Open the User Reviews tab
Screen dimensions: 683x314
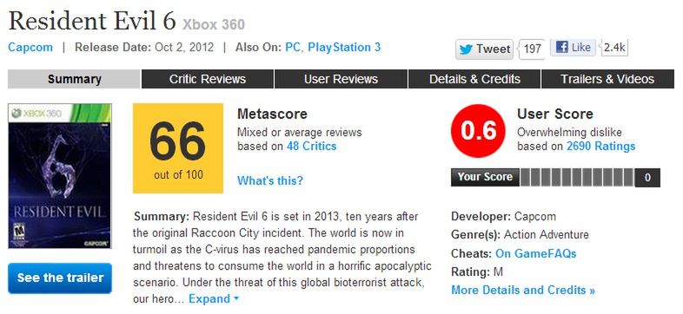point(341,79)
